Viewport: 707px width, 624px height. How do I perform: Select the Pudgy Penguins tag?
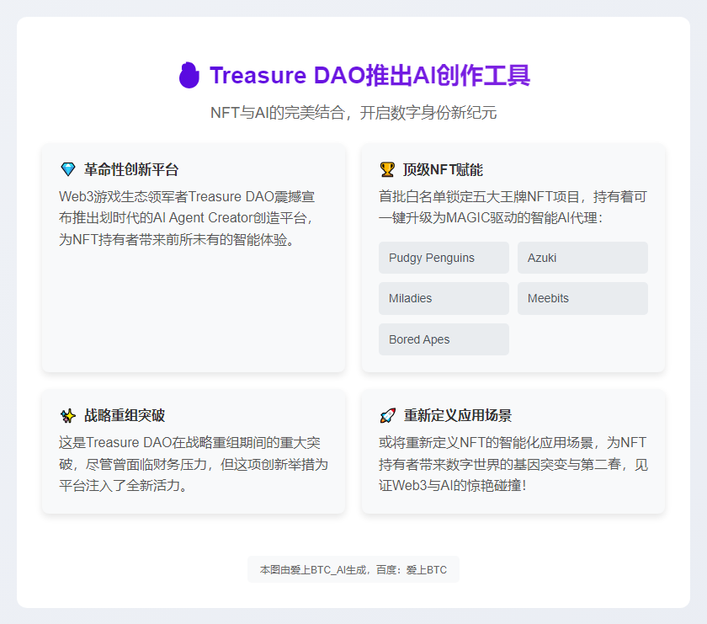444,258
